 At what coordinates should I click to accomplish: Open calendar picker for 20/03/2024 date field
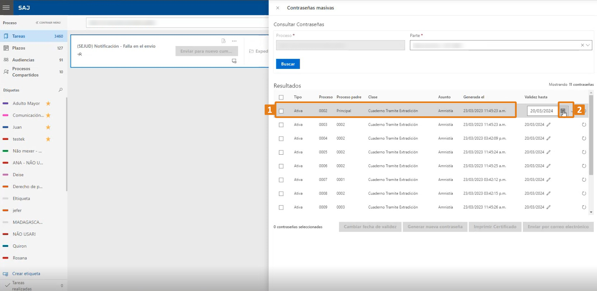click(563, 111)
